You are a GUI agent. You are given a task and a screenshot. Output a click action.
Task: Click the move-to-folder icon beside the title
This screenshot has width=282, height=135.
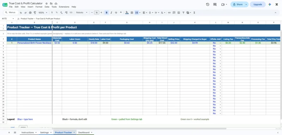[51, 4]
